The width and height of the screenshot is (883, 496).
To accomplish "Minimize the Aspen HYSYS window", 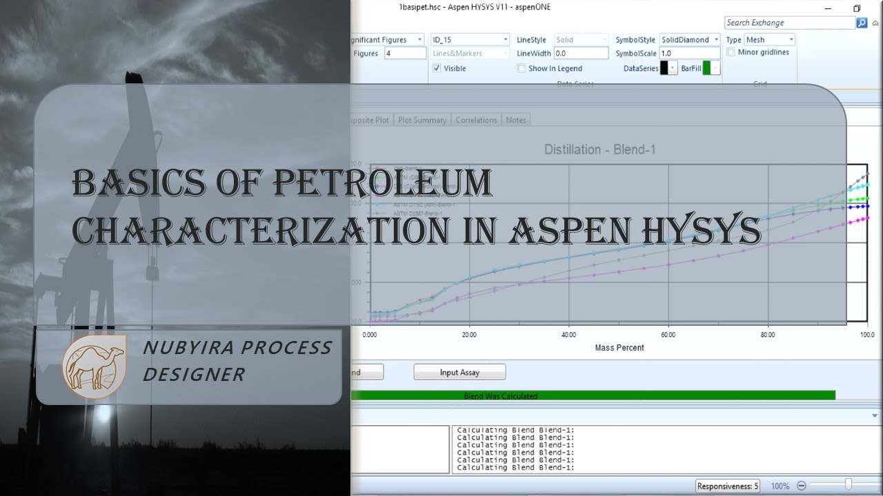I will coord(828,8).
